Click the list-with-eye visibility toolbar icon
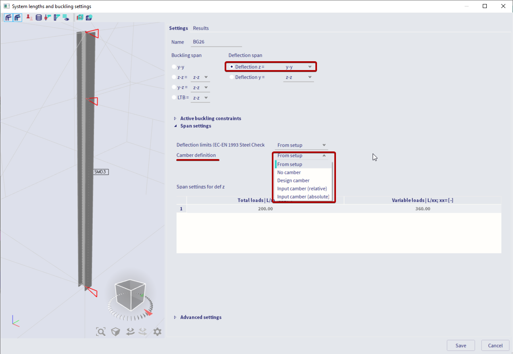 [x=66, y=17]
